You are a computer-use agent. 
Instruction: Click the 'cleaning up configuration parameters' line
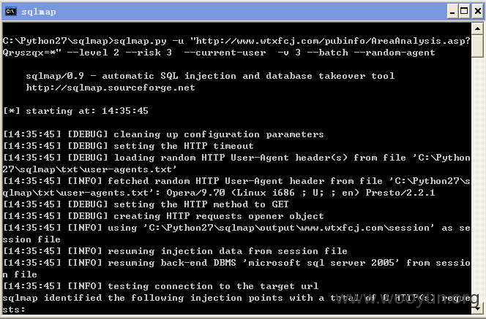point(163,134)
